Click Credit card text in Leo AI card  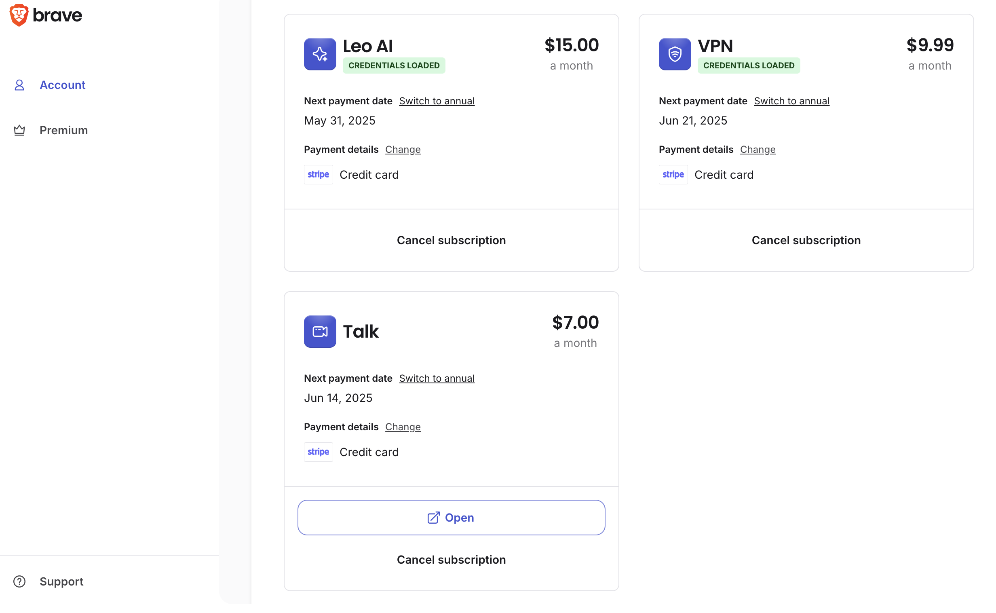tap(369, 175)
